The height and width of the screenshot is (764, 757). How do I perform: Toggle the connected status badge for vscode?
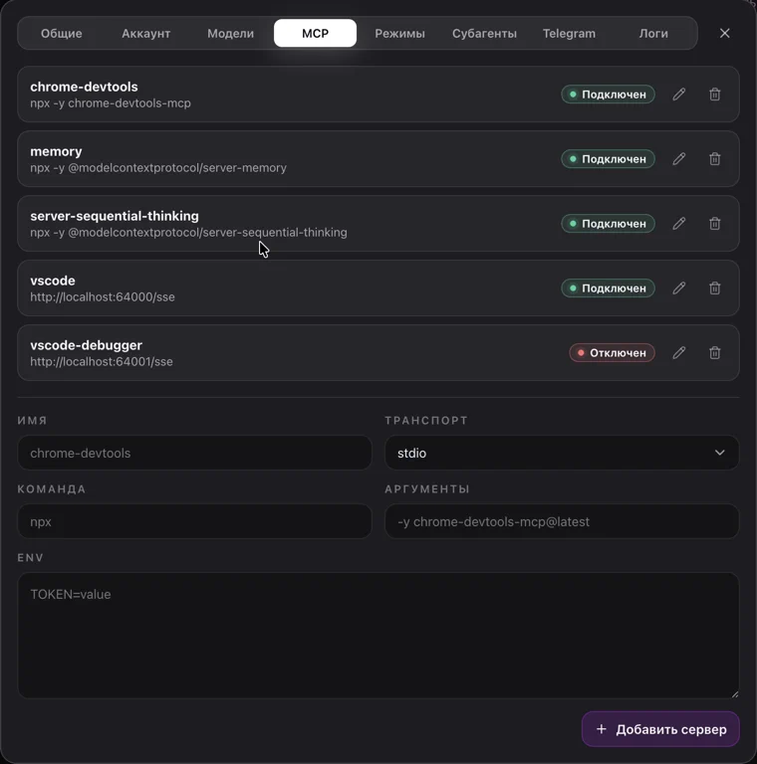coord(608,287)
